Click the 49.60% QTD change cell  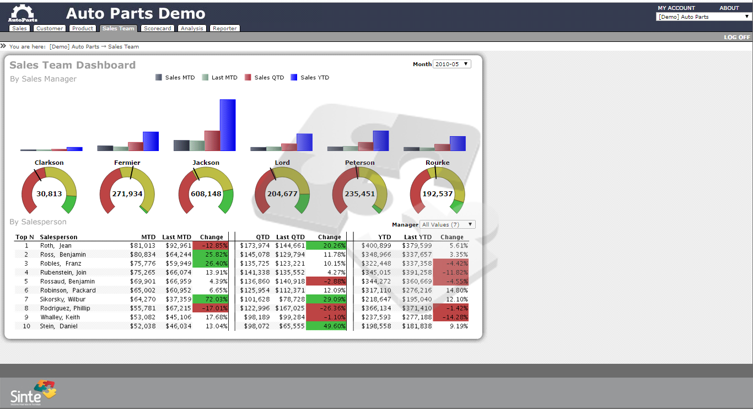tap(326, 326)
